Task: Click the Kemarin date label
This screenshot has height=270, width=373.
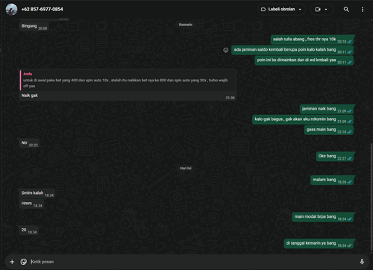Action: [x=186, y=25]
